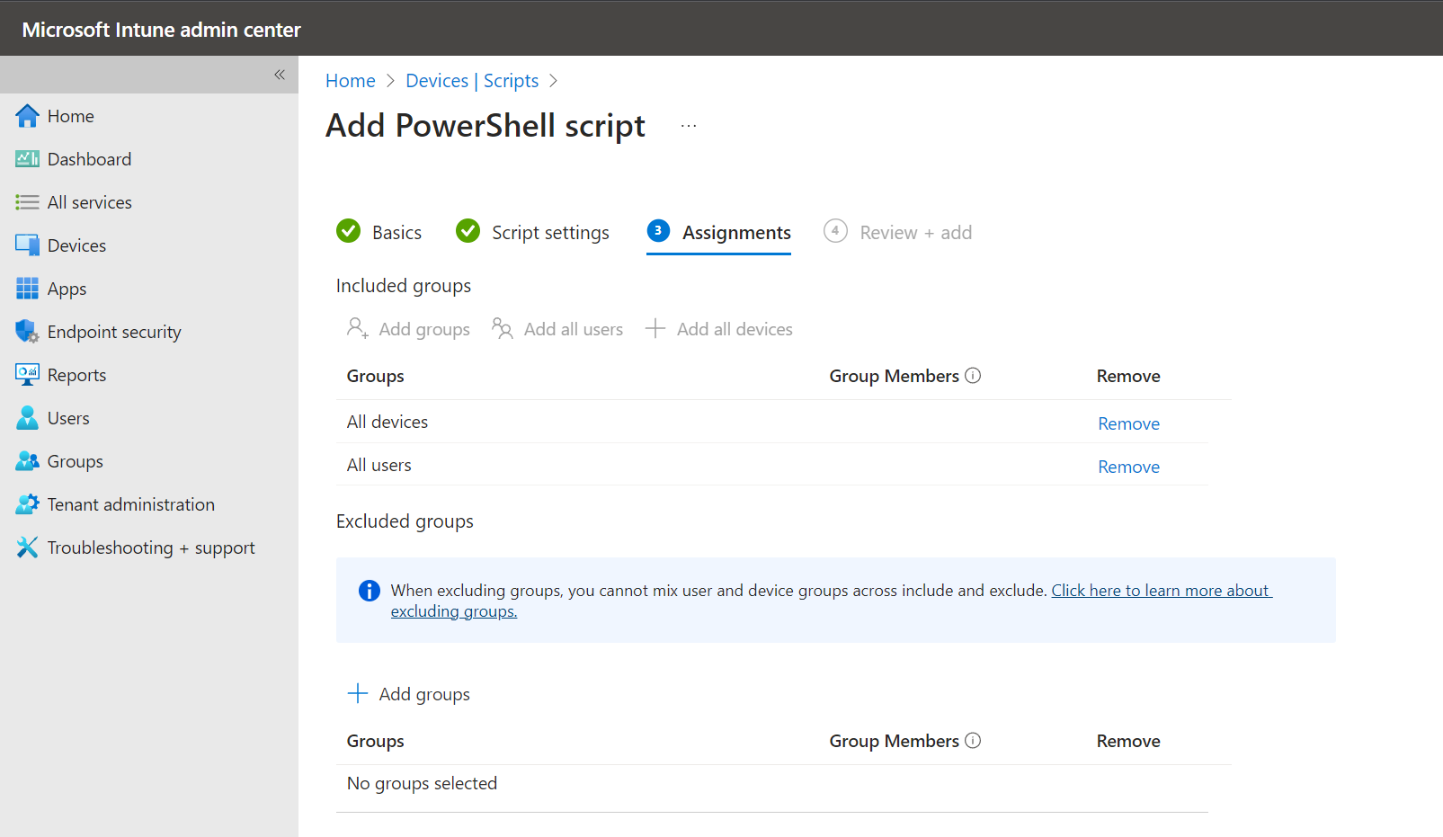Click info icon beside included Group Members
1443x837 pixels.
(x=973, y=376)
